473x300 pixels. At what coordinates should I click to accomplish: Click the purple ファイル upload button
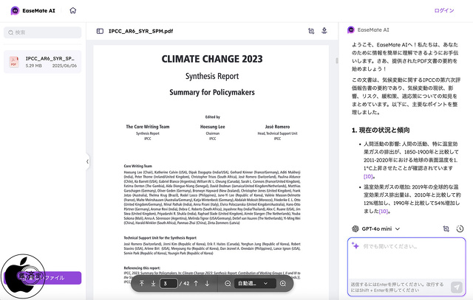click(43, 278)
